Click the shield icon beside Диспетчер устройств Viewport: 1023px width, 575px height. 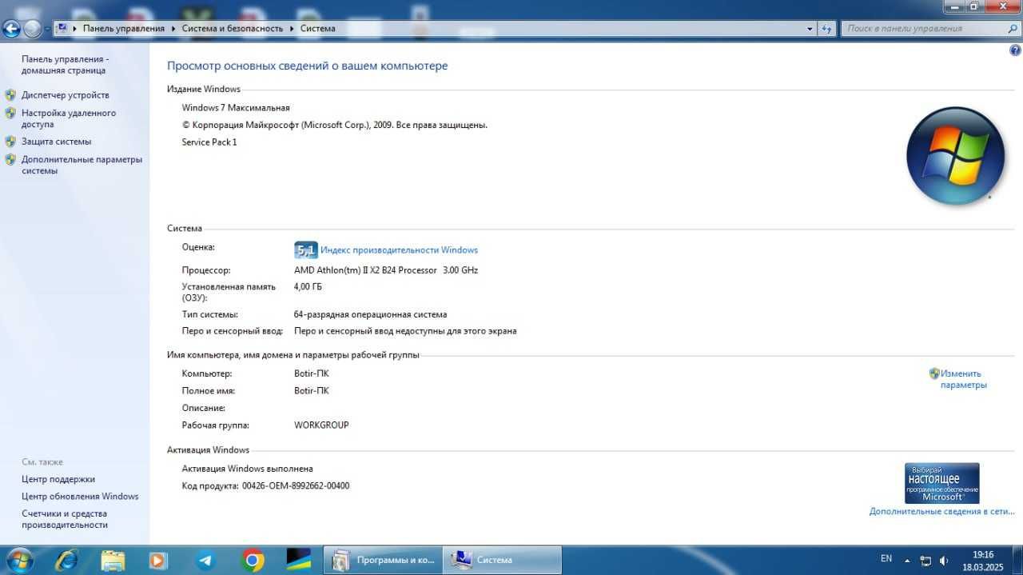point(10,95)
